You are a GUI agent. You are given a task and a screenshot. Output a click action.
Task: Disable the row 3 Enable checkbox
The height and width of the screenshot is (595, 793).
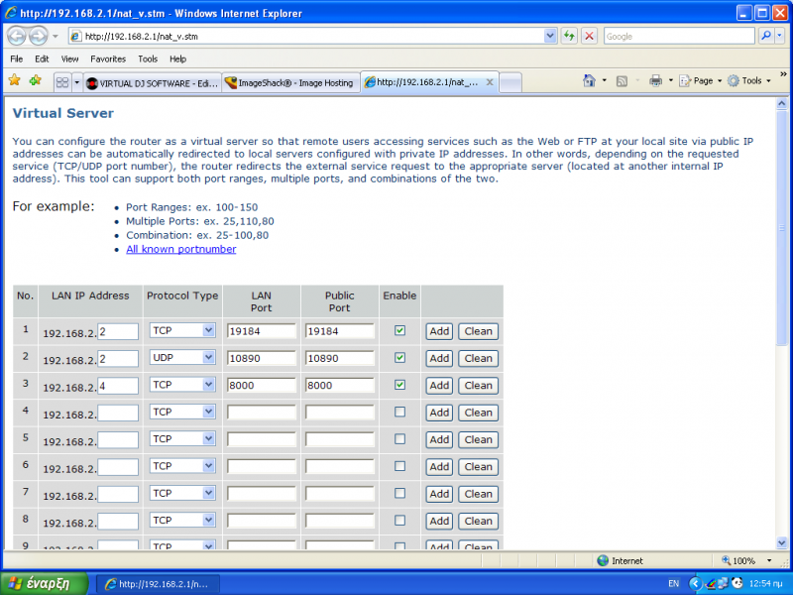coord(399,385)
